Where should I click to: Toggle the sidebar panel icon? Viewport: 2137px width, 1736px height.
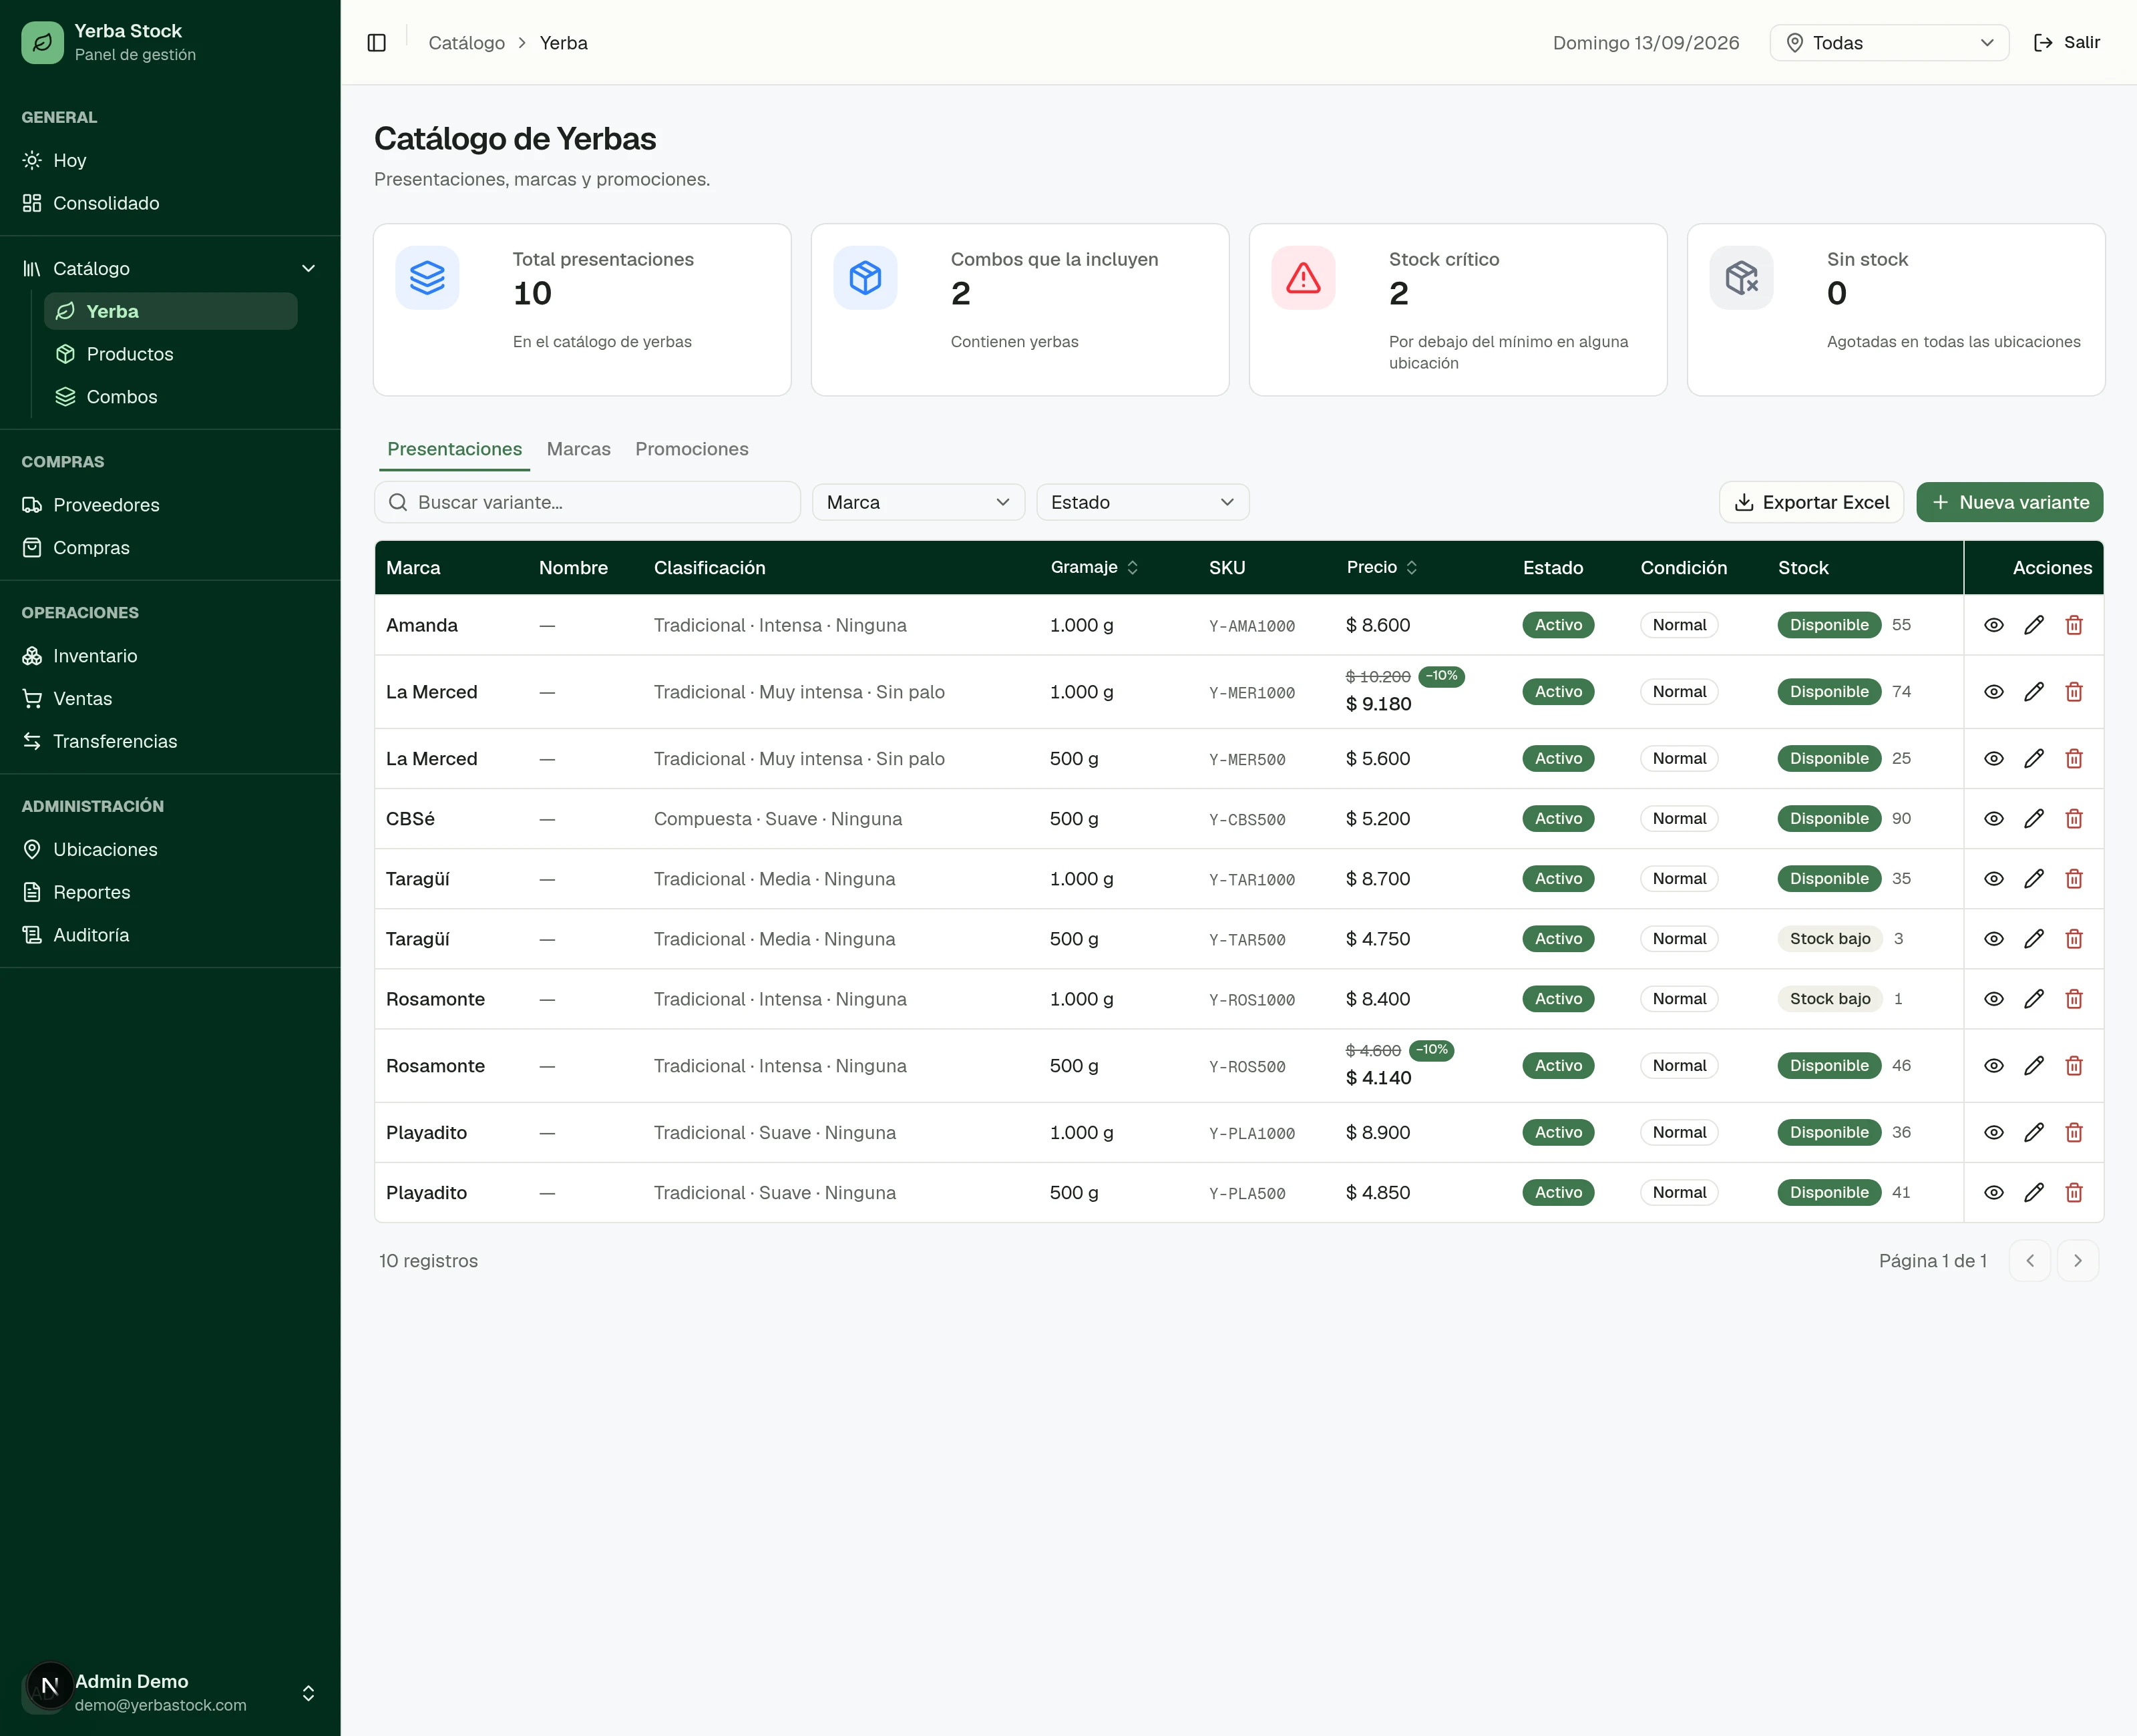[x=376, y=43]
